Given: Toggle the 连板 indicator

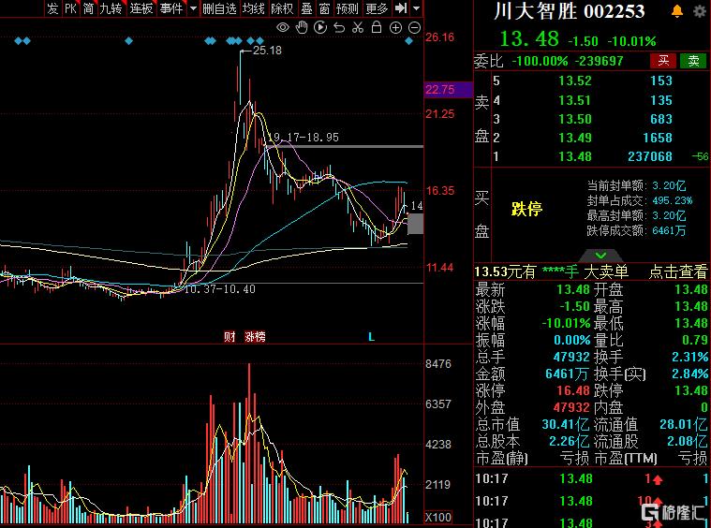Looking at the screenshot, I should click(x=141, y=8).
